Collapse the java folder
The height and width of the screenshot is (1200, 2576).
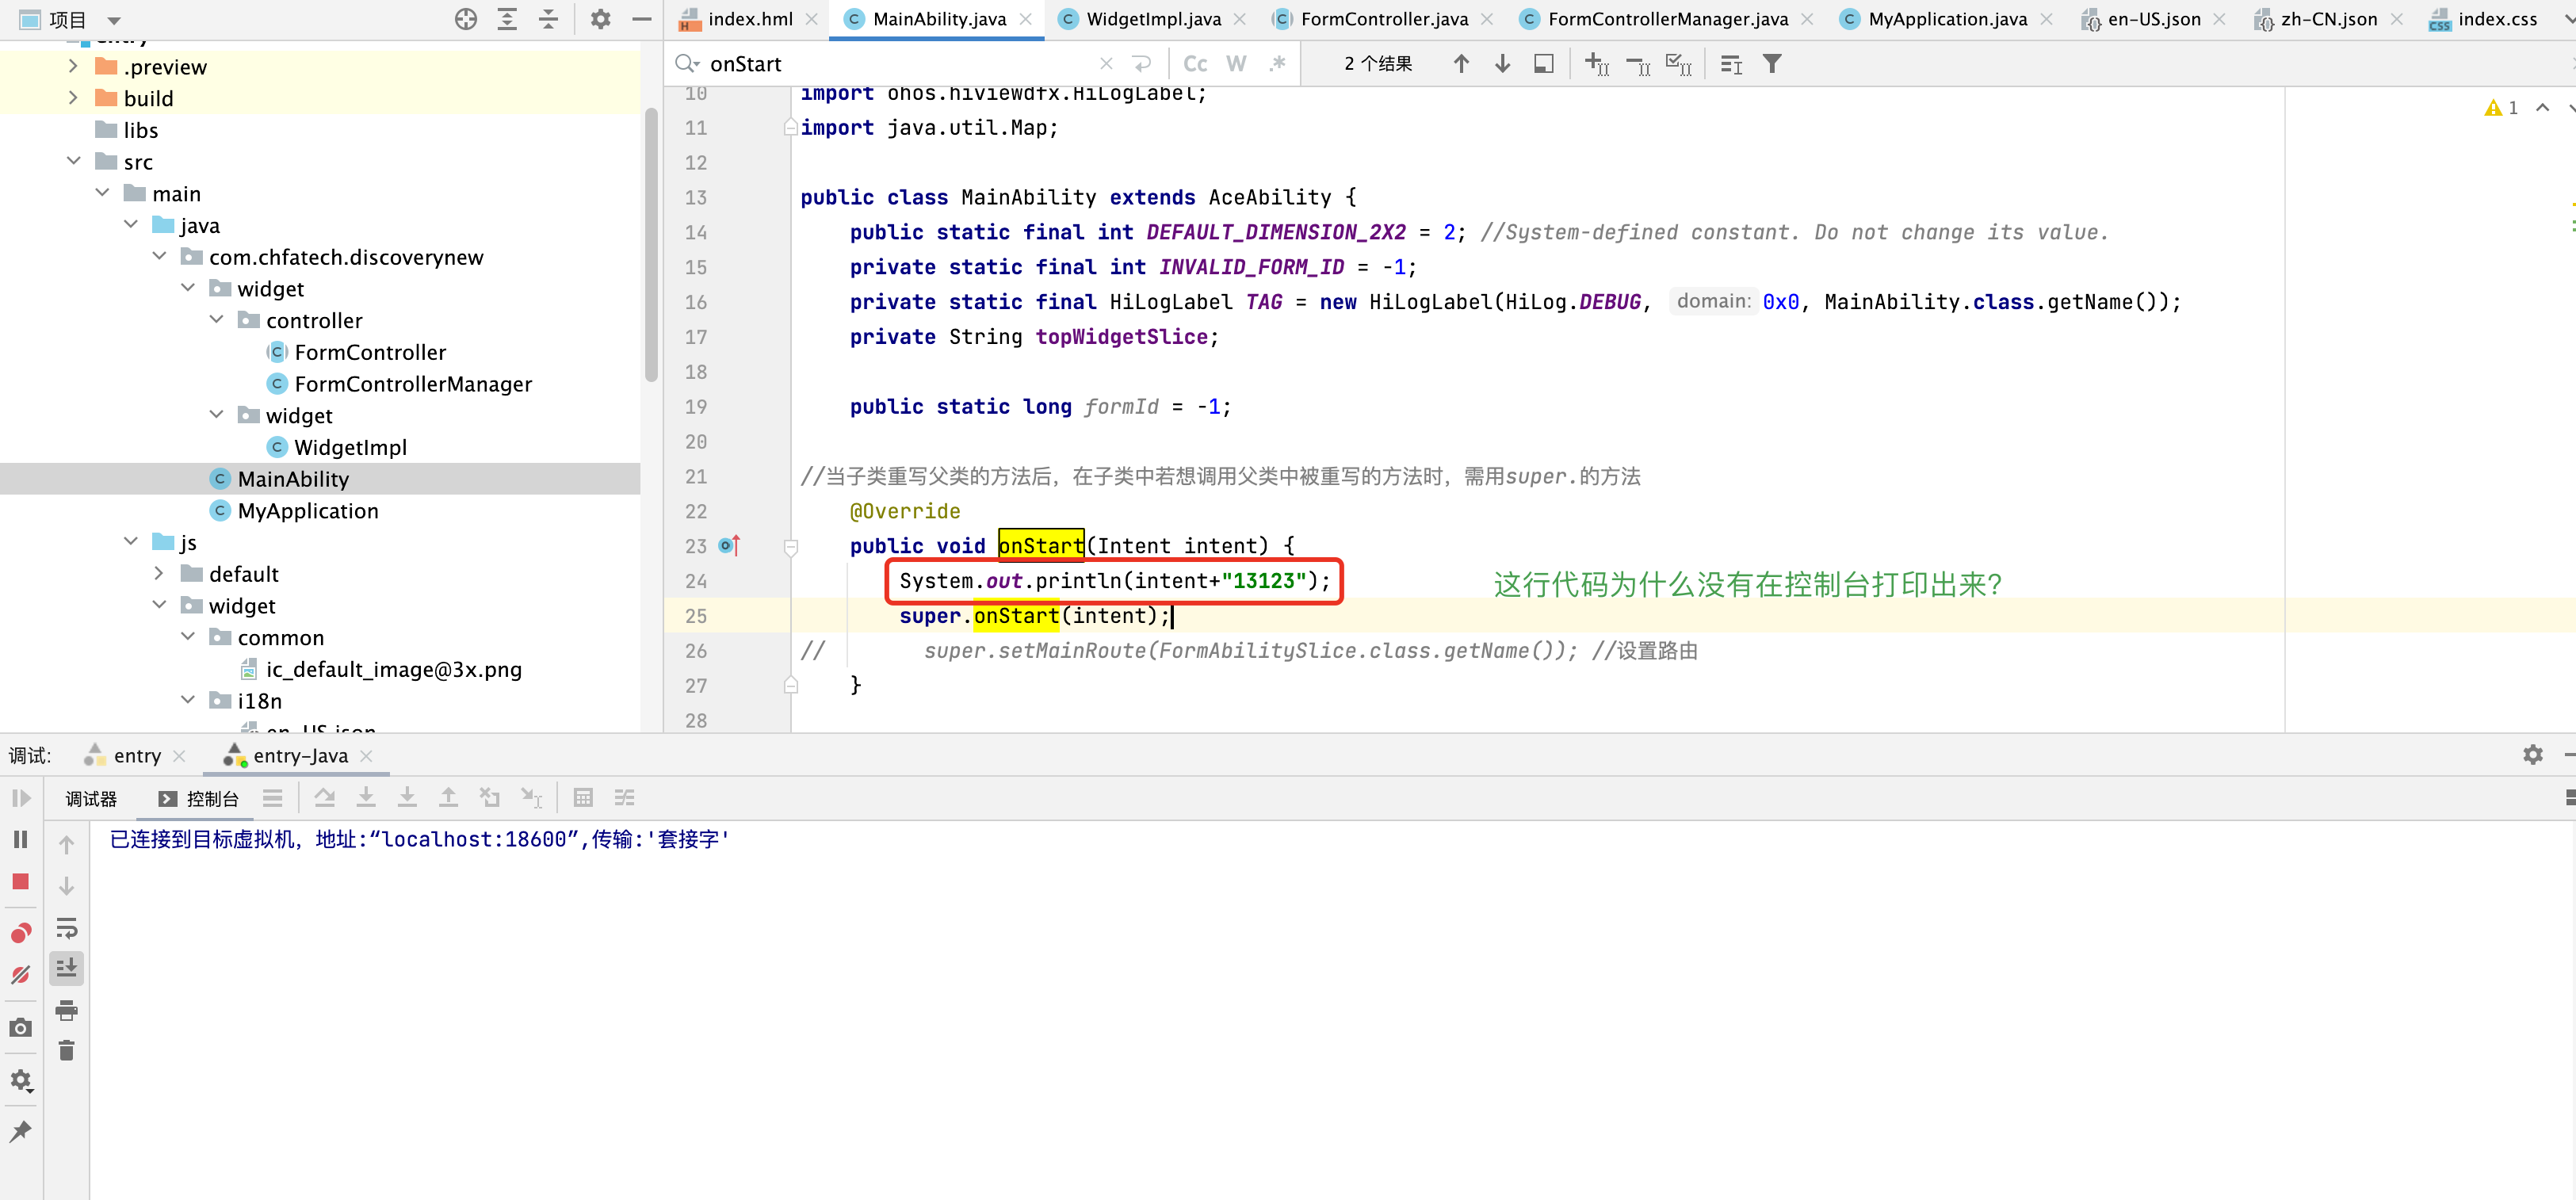[130, 225]
